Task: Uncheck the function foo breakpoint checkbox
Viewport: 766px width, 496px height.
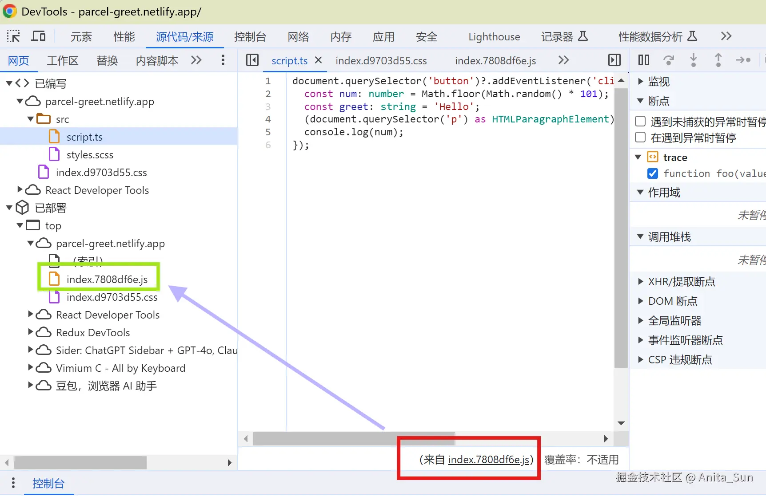Action: pos(653,173)
